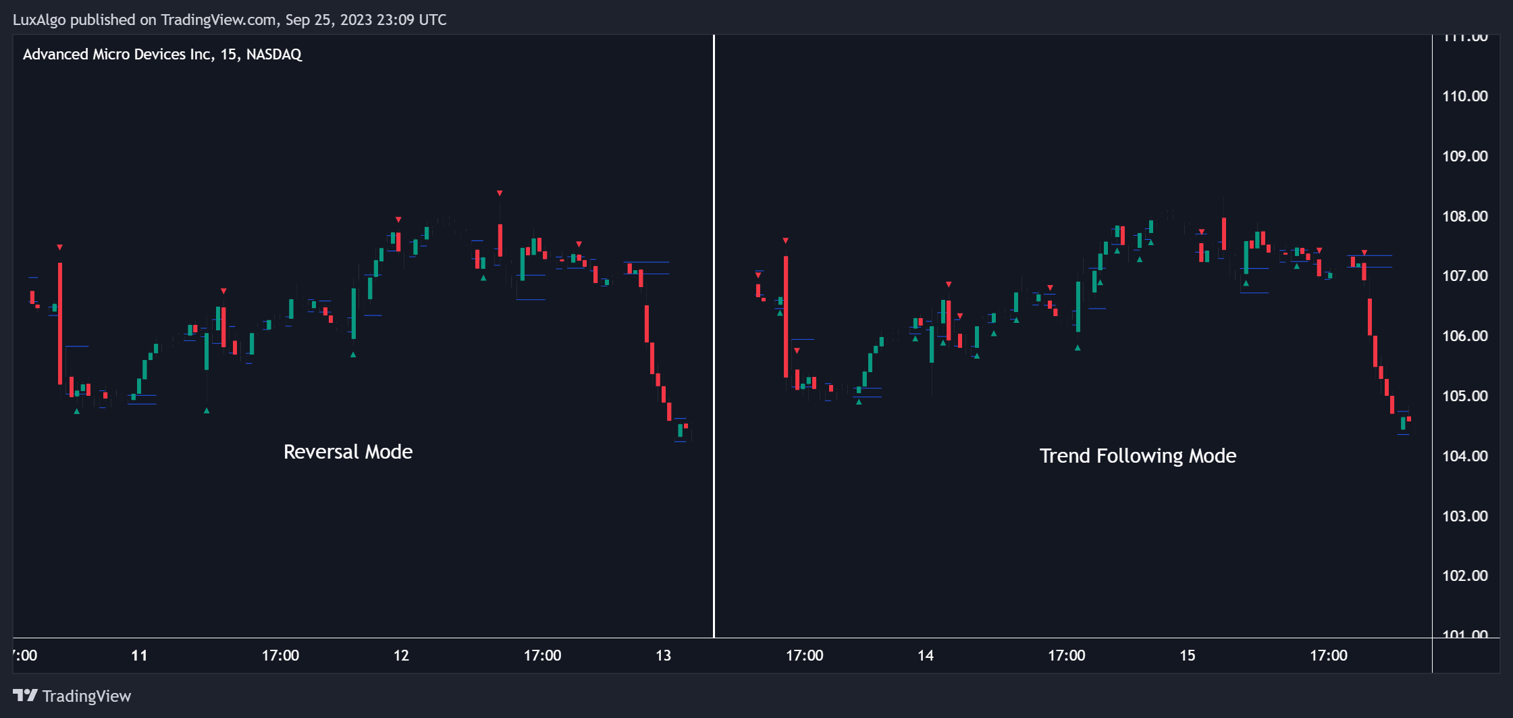Click the 102.00 price axis label
The width and height of the screenshot is (1513, 718).
1464,575
